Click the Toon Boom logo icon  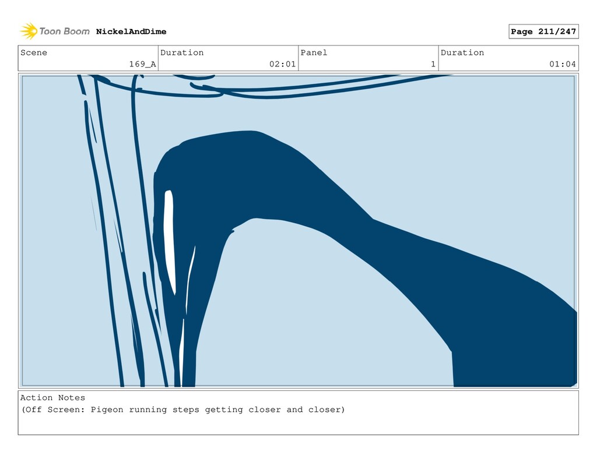coord(29,31)
